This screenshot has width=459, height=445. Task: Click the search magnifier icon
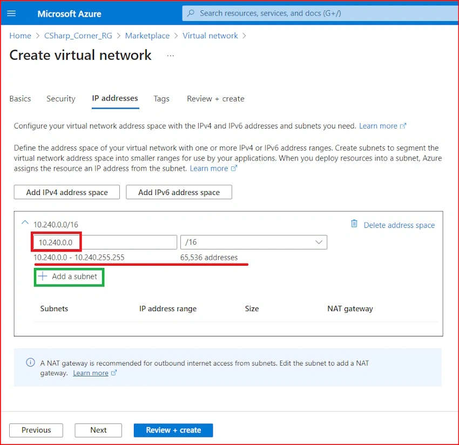(191, 13)
